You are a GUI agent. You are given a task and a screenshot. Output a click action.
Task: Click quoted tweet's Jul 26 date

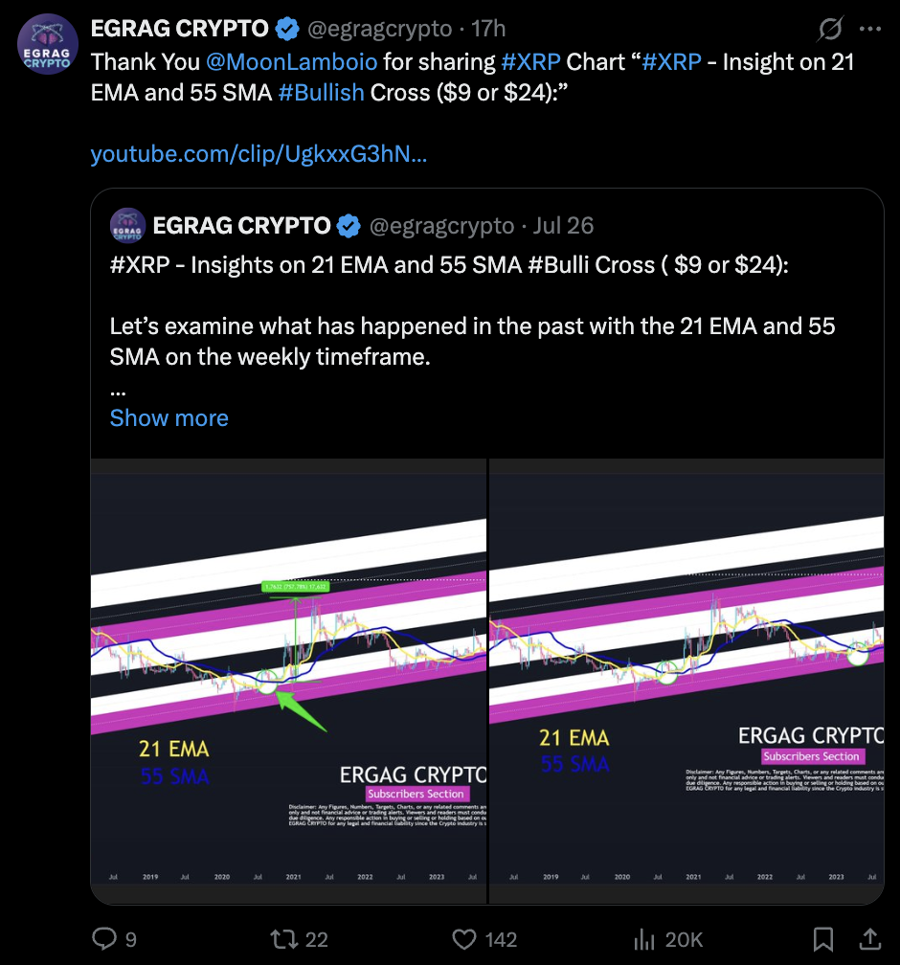coord(563,226)
